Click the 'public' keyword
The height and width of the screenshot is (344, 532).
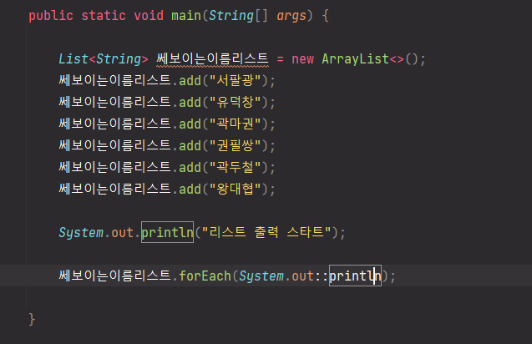[51, 16]
